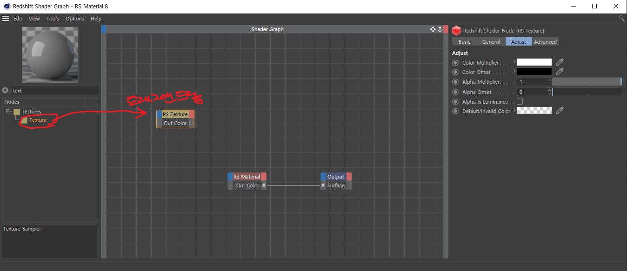This screenshot has width=627, height=271.
Task: Collapse the Textures tree group
Action: pos(8,112)
